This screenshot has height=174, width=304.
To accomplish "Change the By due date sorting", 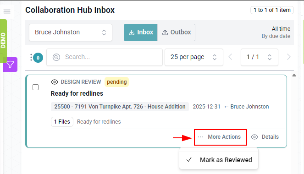I will [276, 36].
